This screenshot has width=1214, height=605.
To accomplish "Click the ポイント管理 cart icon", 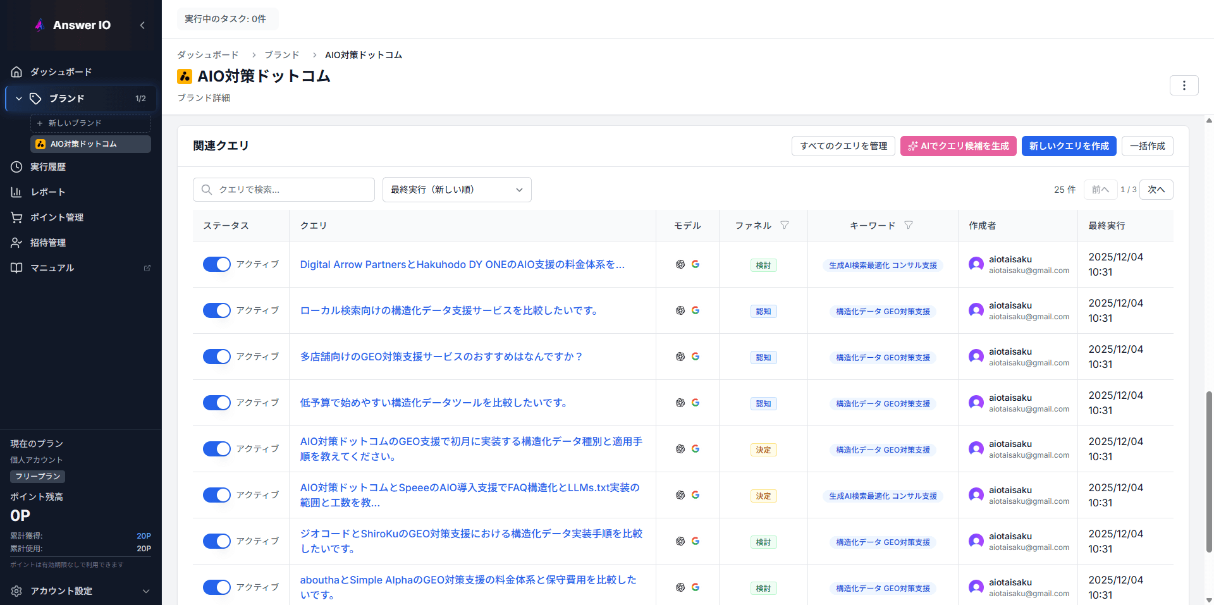I will point(16,217).
